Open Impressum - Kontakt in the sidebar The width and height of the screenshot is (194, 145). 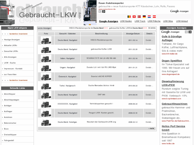[x=13, y=69]
